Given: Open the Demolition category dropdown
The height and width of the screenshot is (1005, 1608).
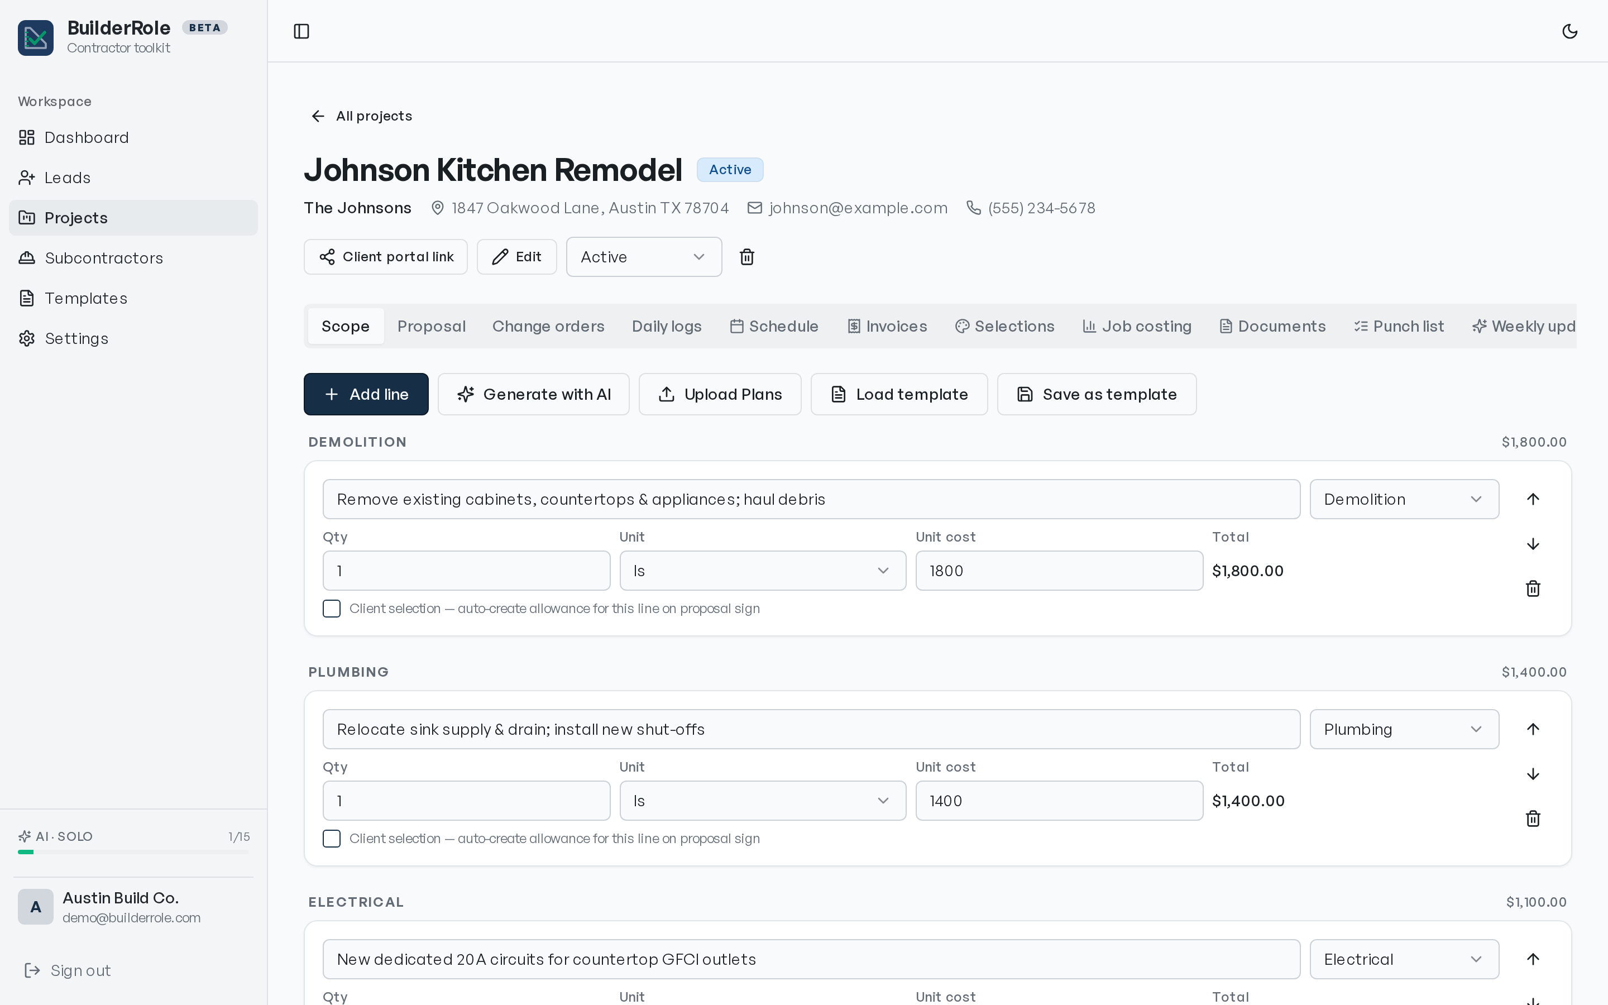Looking at the screenshot, I should tap(1404, 499).
